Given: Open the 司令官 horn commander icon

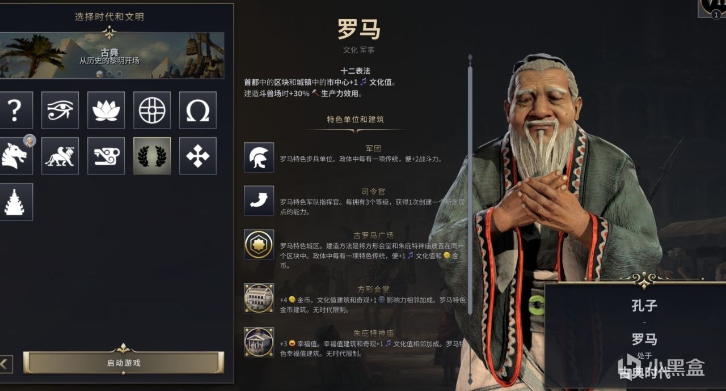Looking at the screenshot, I should tap(259, 201).
